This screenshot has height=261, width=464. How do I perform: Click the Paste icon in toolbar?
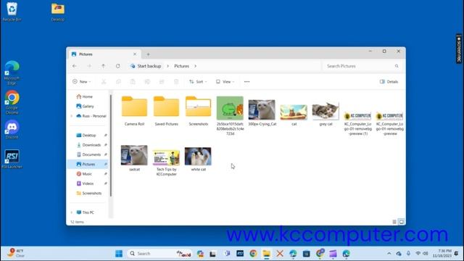(x=133, y=82)
